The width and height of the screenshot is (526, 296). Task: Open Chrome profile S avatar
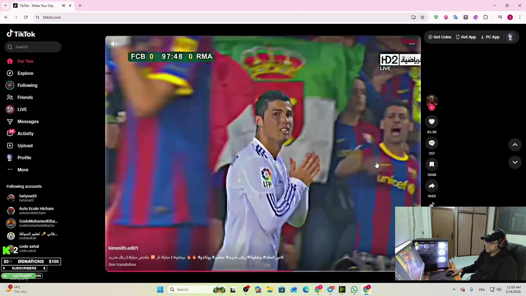click(x=510, y=17)
